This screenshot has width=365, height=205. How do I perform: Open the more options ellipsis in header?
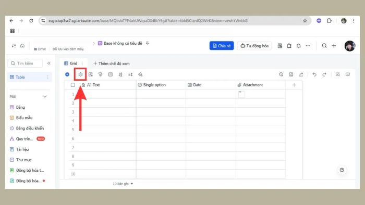coord(308,46)
